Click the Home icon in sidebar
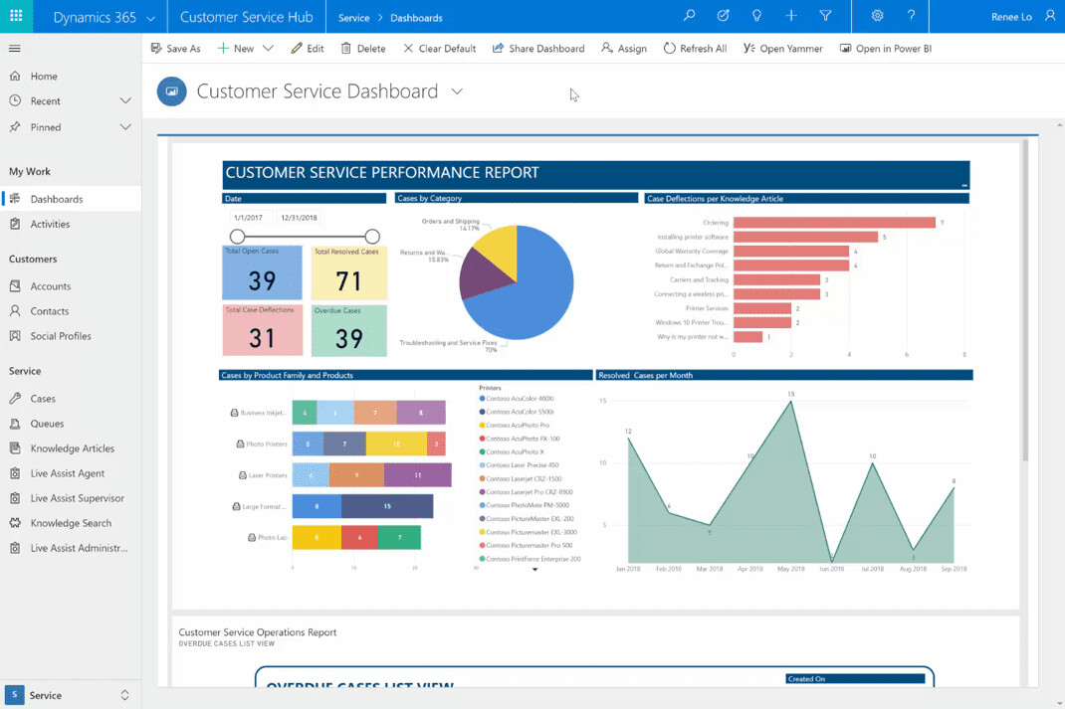The height and width of the screenshot is (709, 1065). click(15, 76)
